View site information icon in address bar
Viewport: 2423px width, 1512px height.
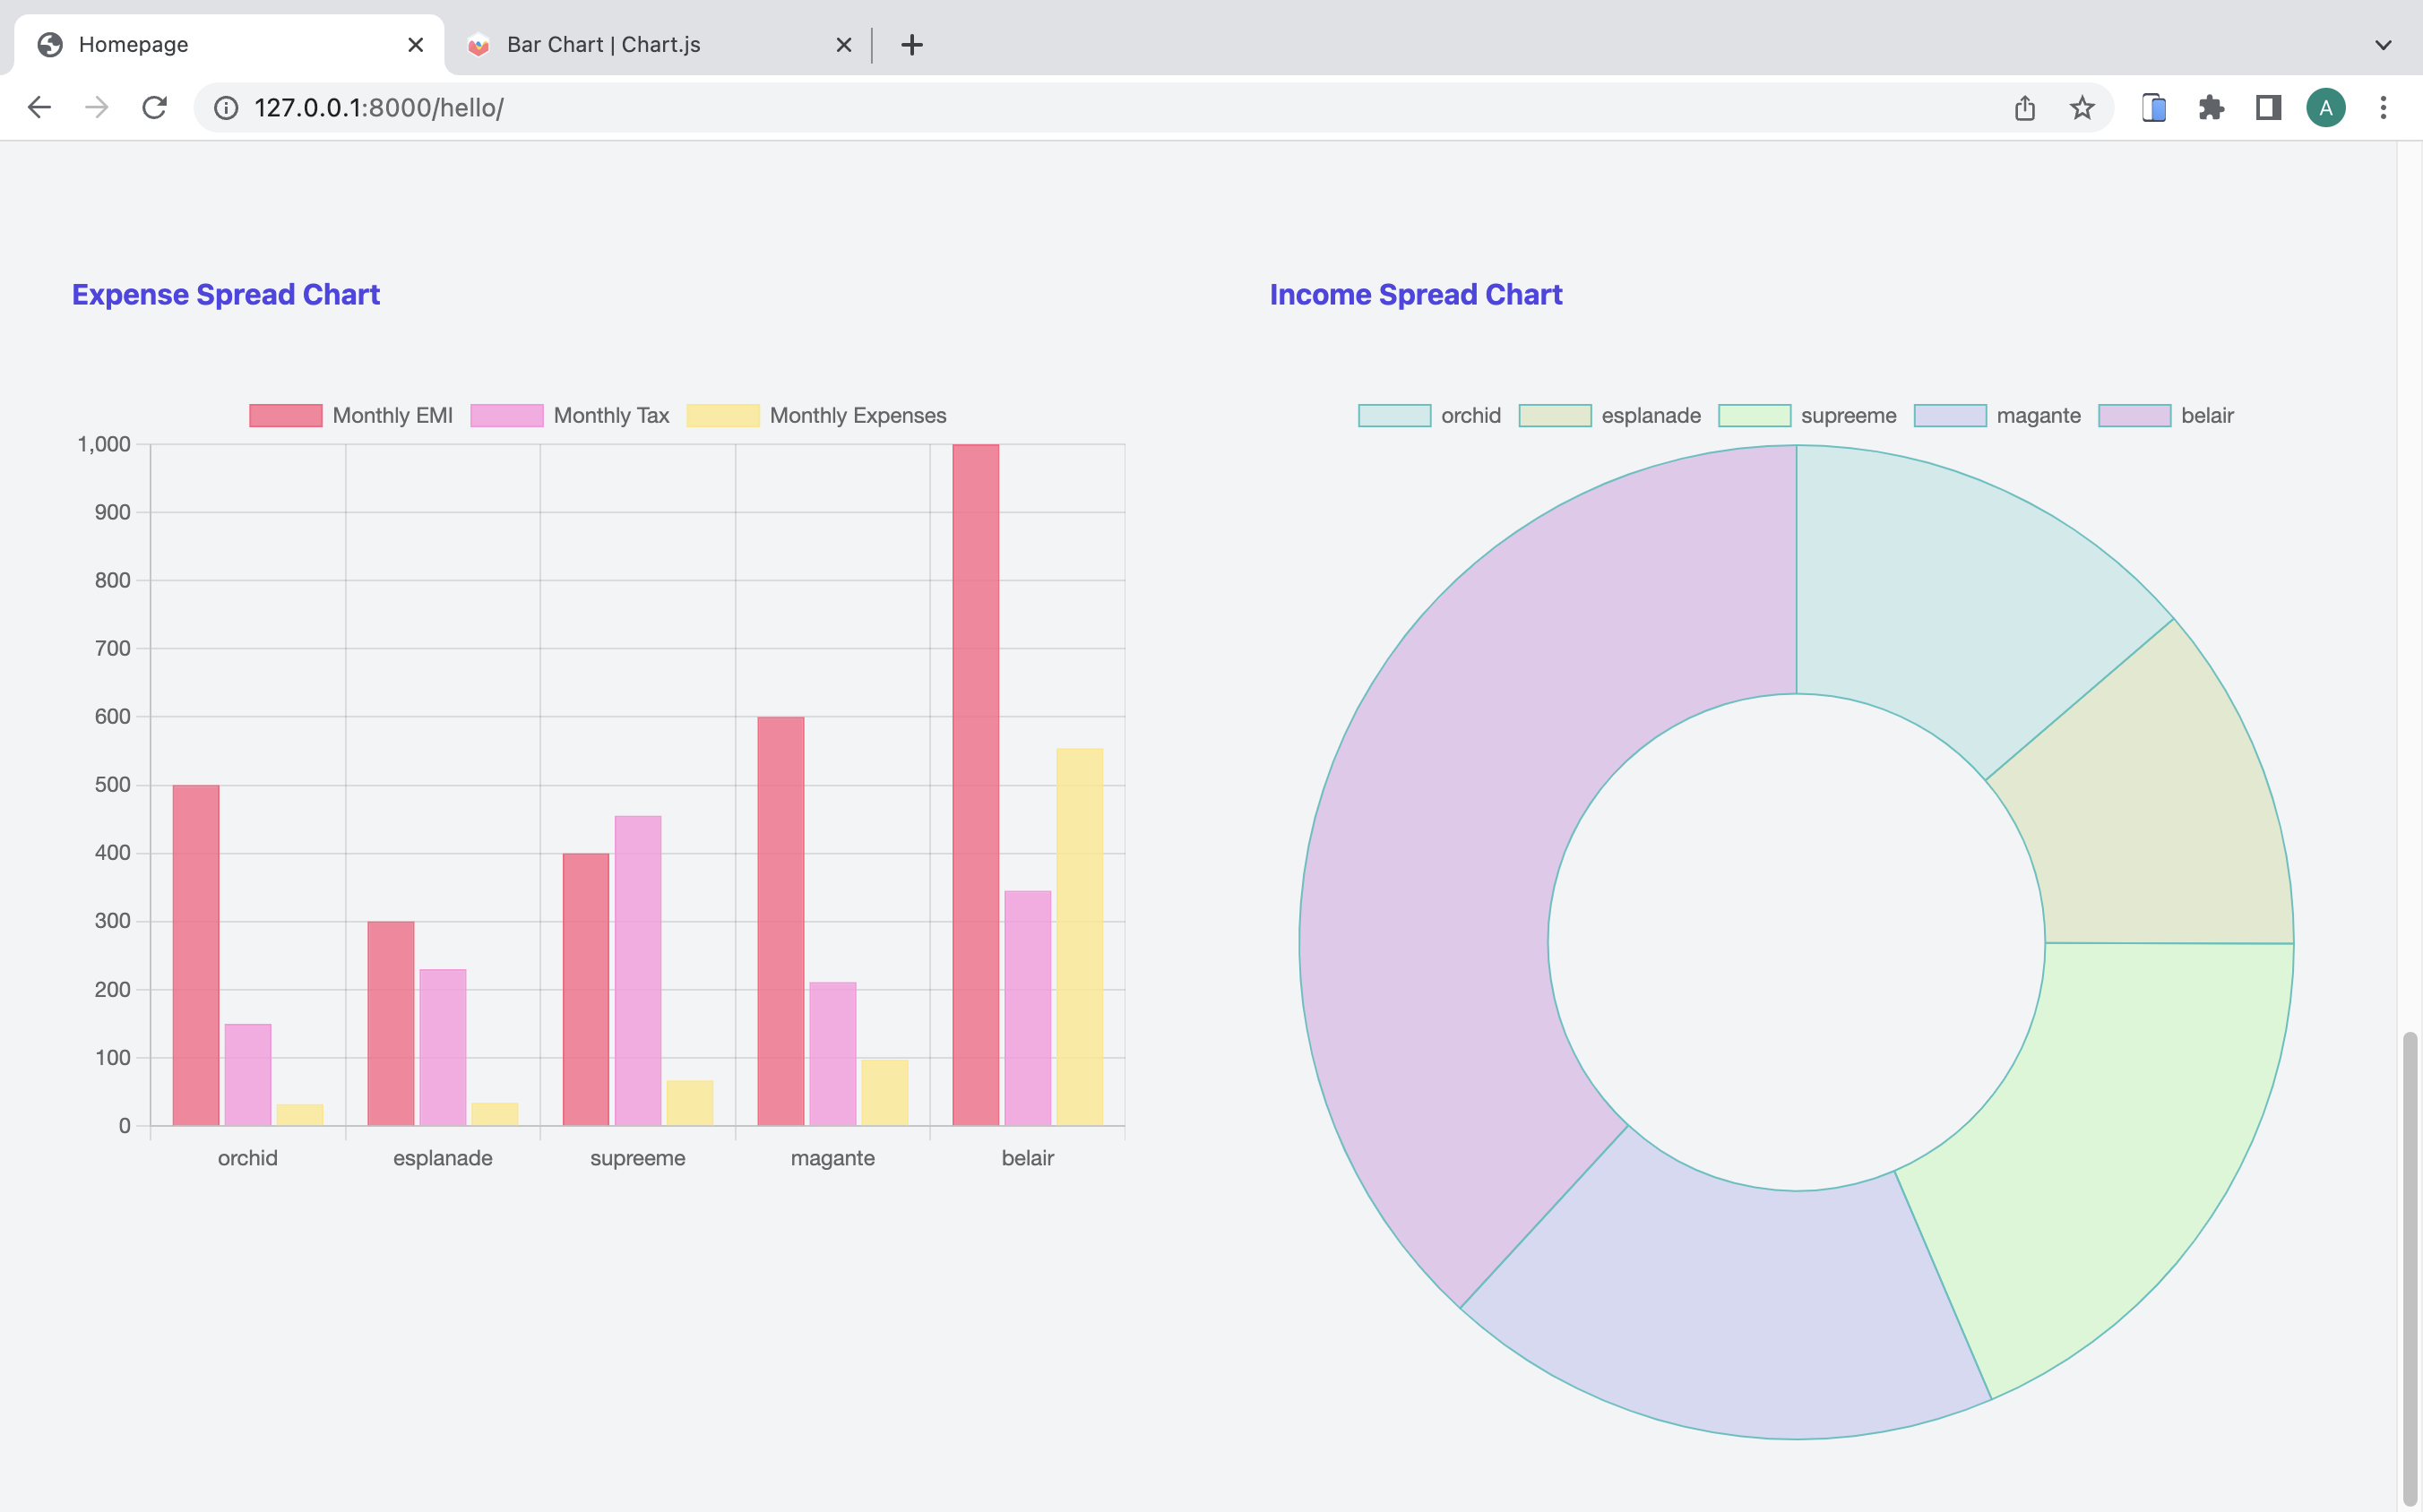pos(226,108)
